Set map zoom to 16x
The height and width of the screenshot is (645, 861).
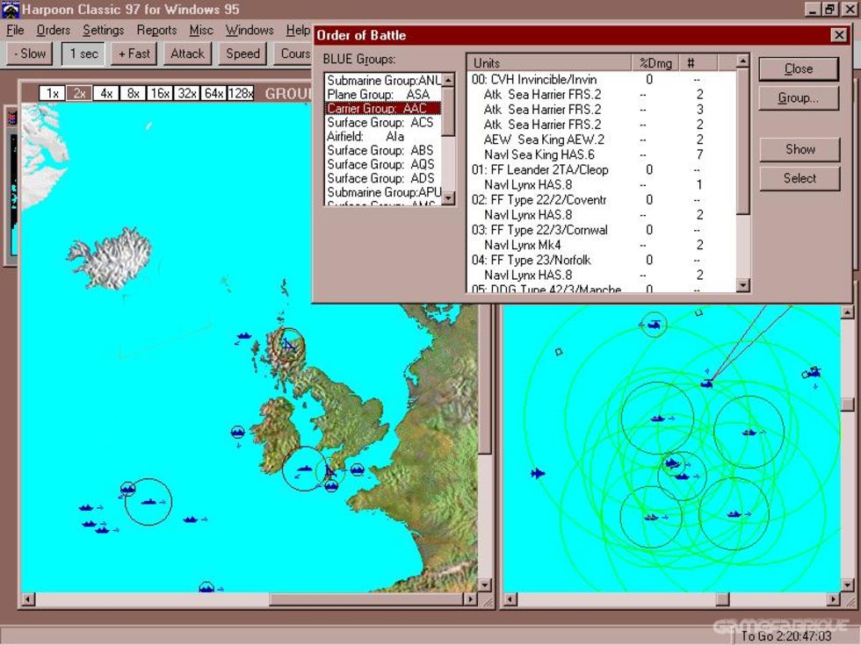tap(160, 93)
